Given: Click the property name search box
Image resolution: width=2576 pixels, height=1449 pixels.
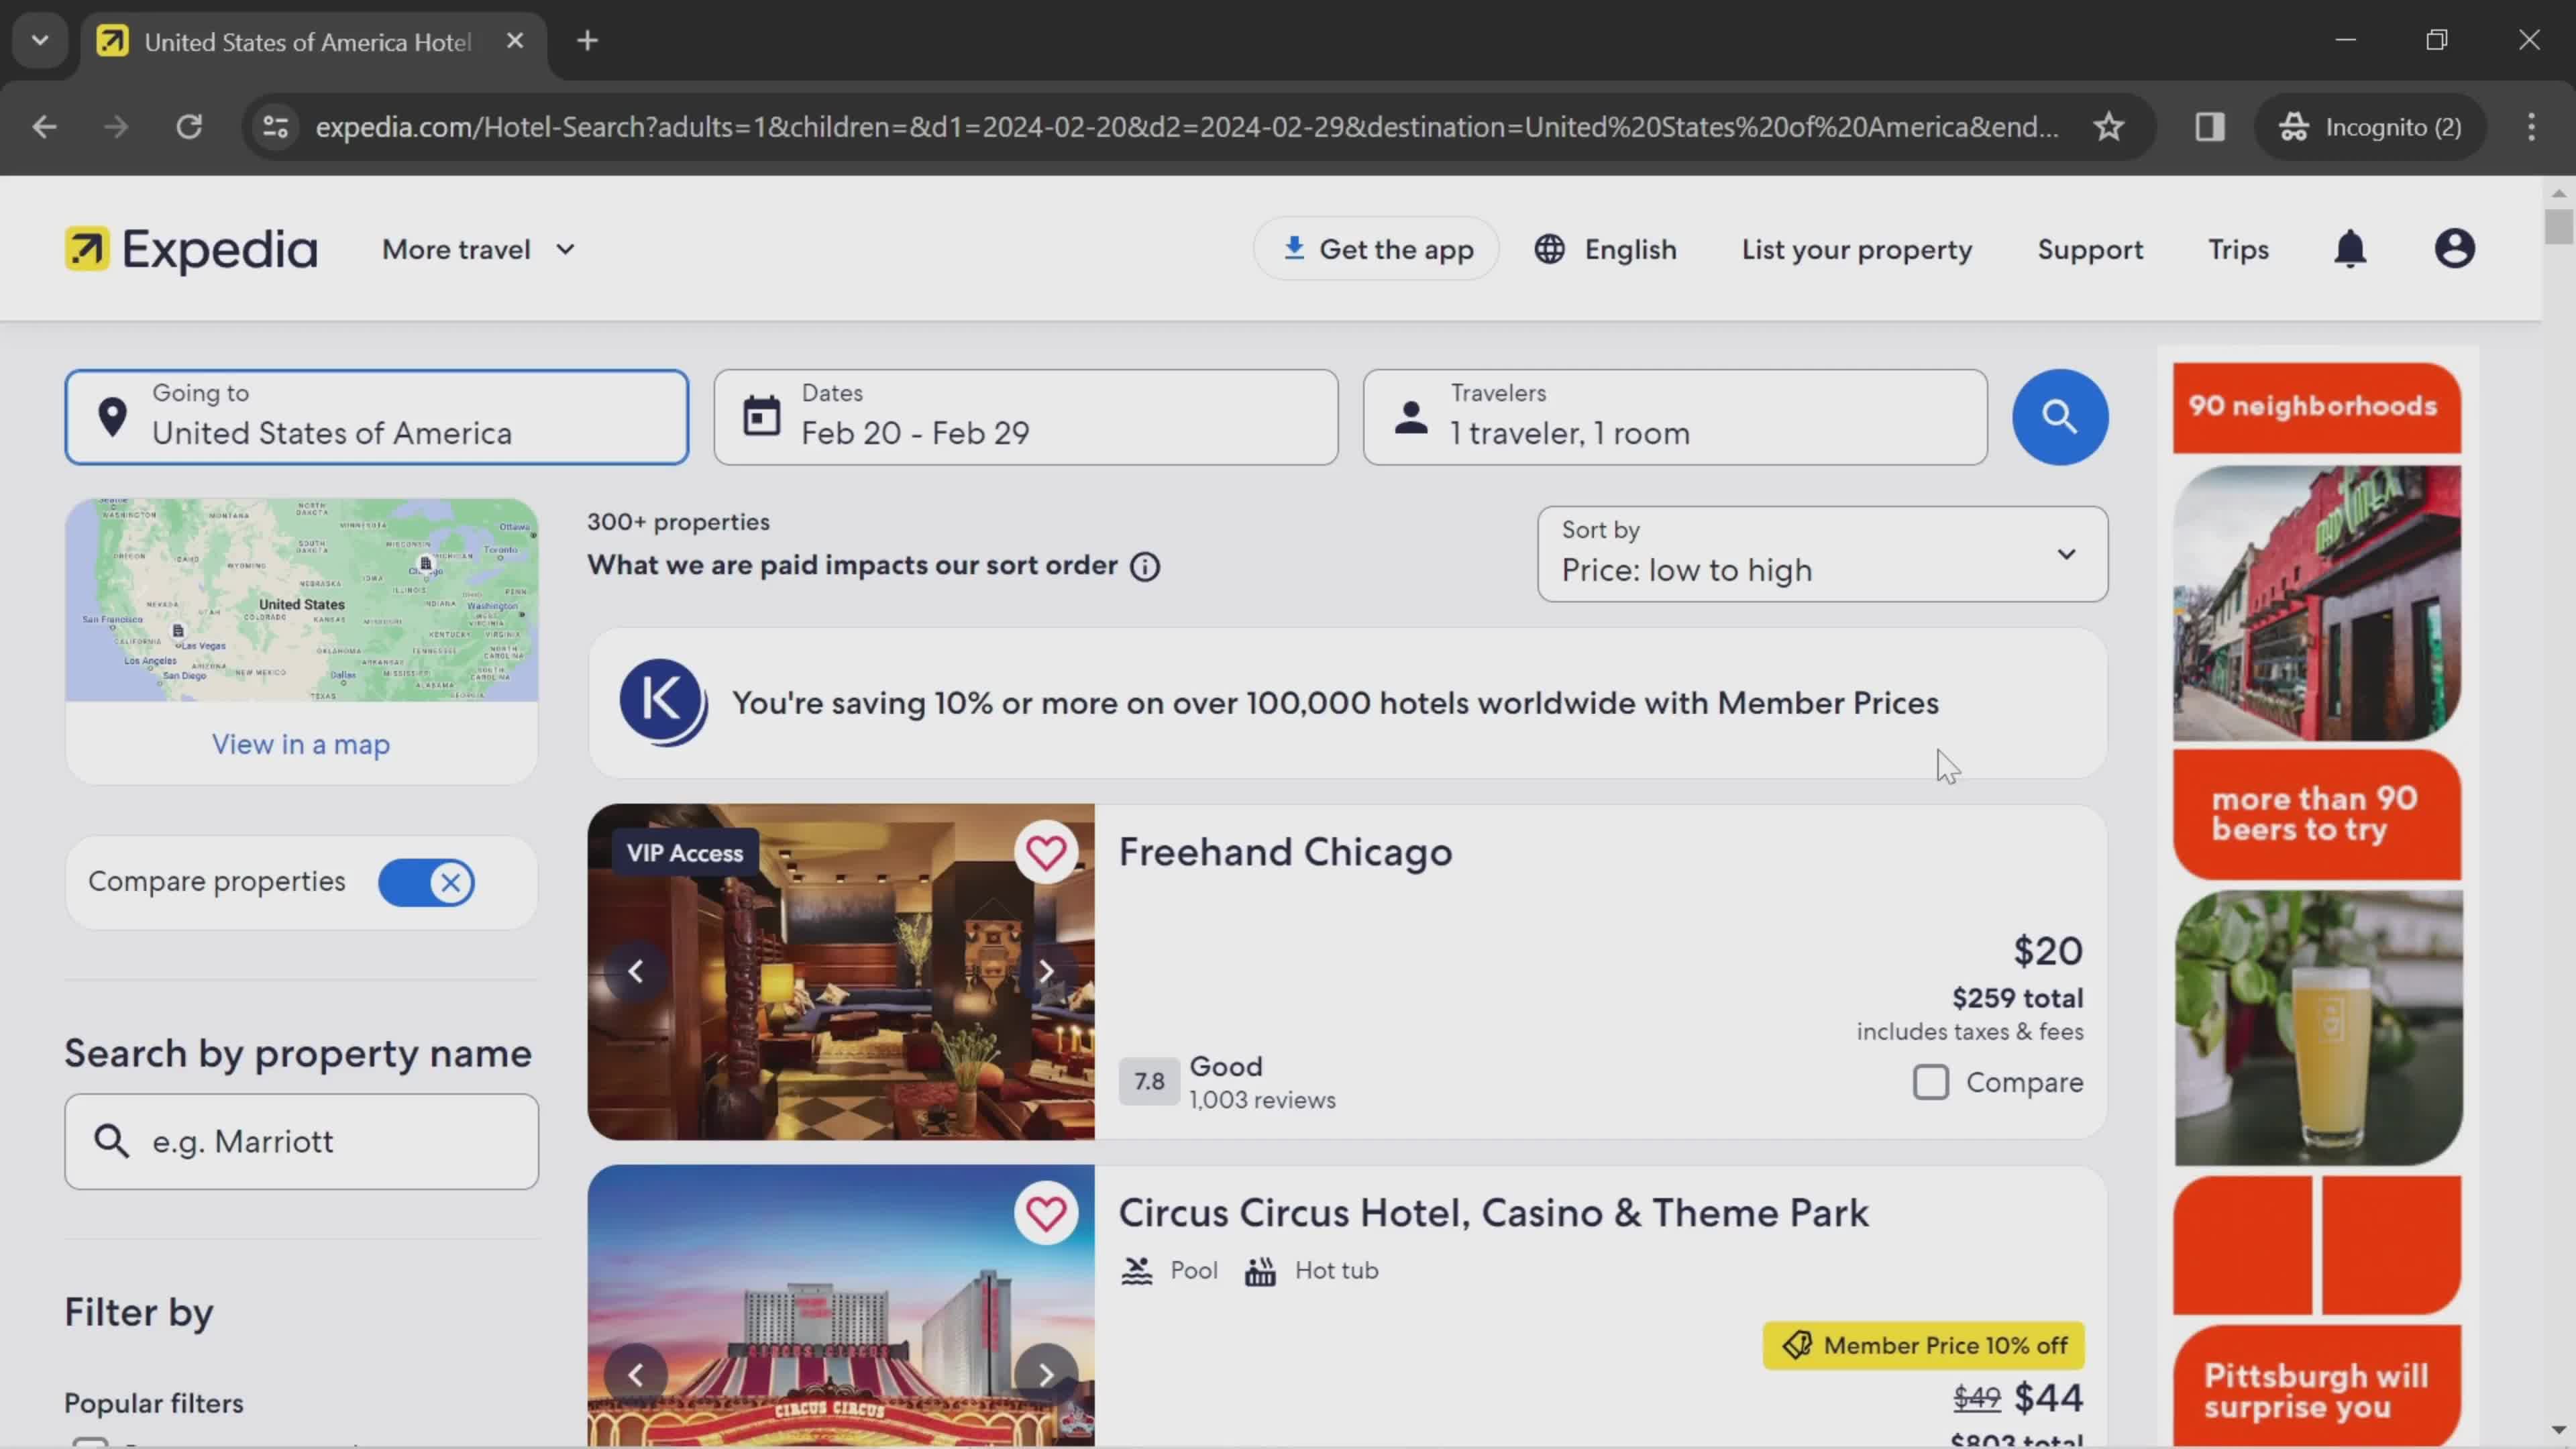Looking at the screenshot, I should [x=301, y=1141].
